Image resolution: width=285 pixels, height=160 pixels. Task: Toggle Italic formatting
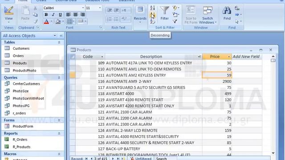(53, 15)
